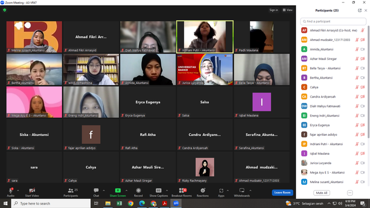Unmute microphone with the Audio button
The image size is (370, 208).
(x=10, y=192)
